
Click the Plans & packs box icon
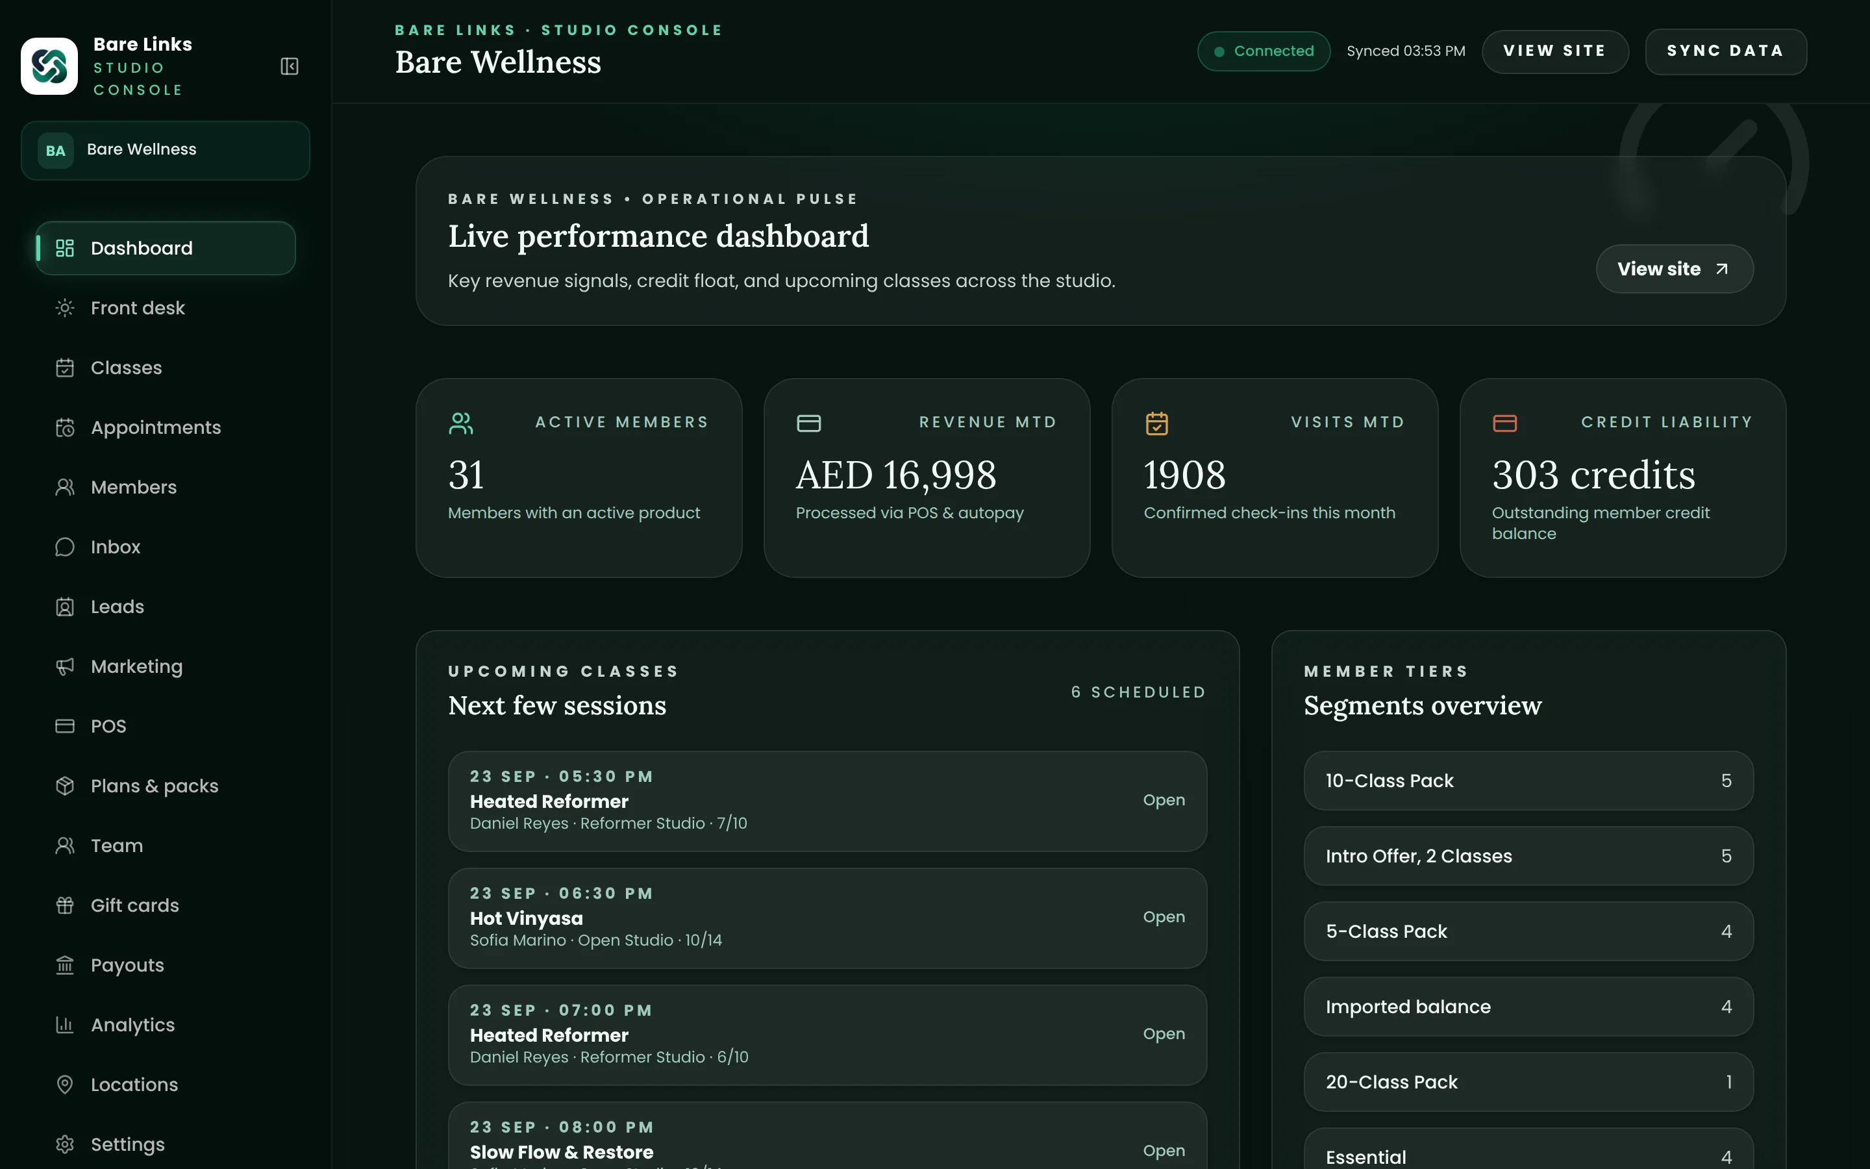65,786
